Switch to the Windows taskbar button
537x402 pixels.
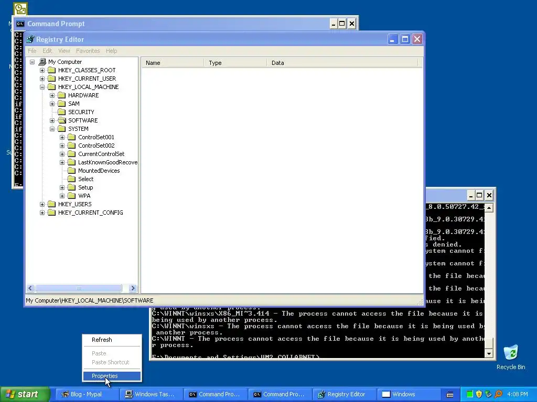(409, 394)
